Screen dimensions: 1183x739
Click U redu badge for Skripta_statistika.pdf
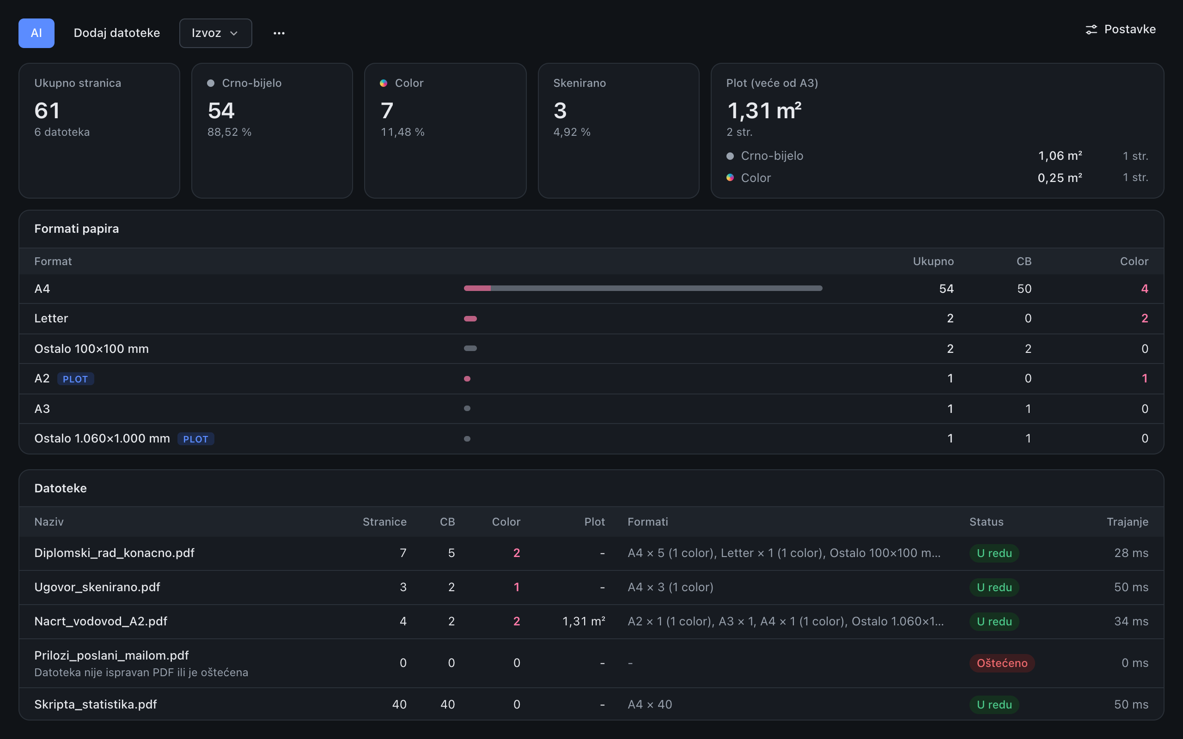point(994,704)
